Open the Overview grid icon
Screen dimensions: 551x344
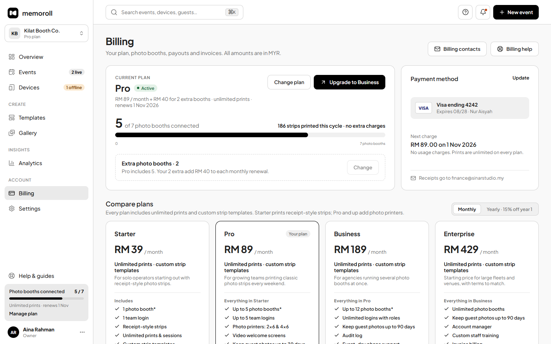[x=12, y=57]
